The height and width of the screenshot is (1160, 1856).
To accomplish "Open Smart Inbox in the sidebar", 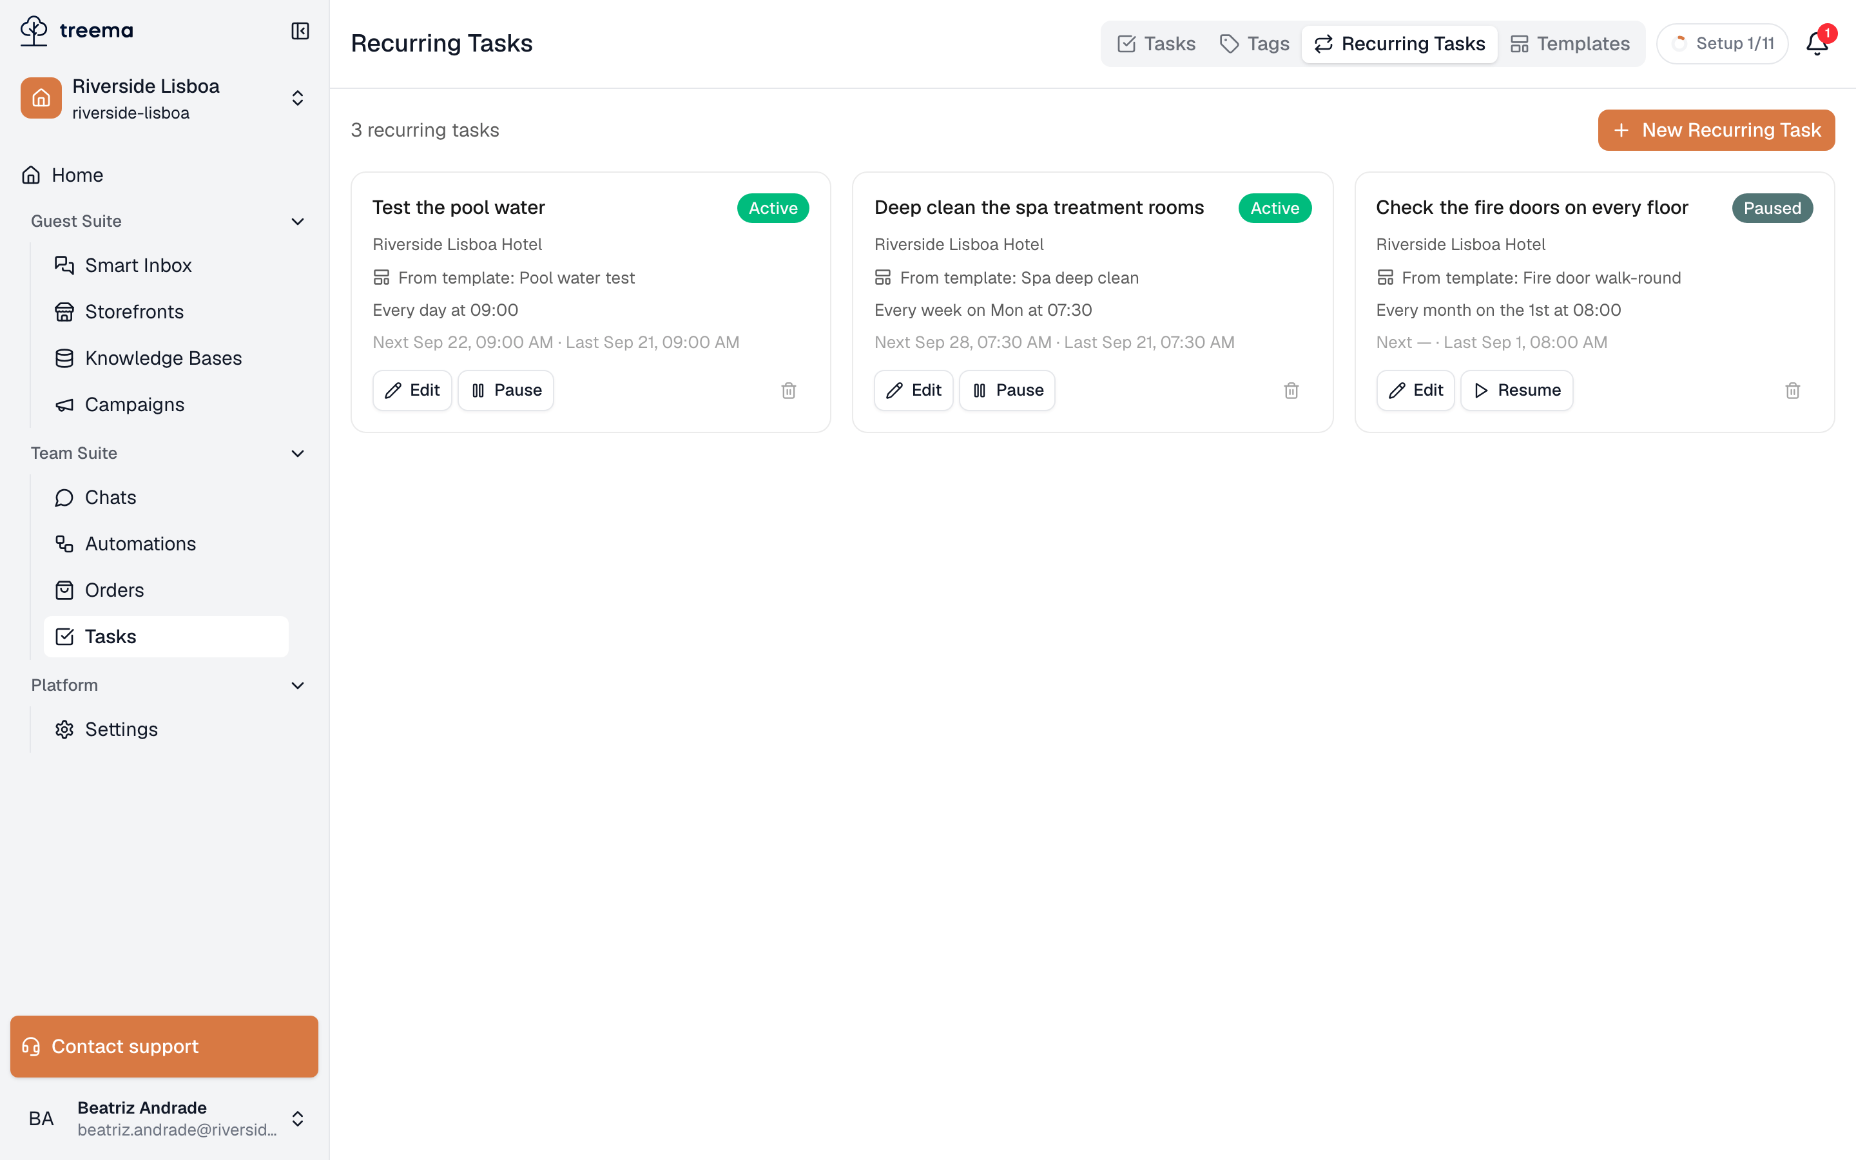I will (166, 266).
